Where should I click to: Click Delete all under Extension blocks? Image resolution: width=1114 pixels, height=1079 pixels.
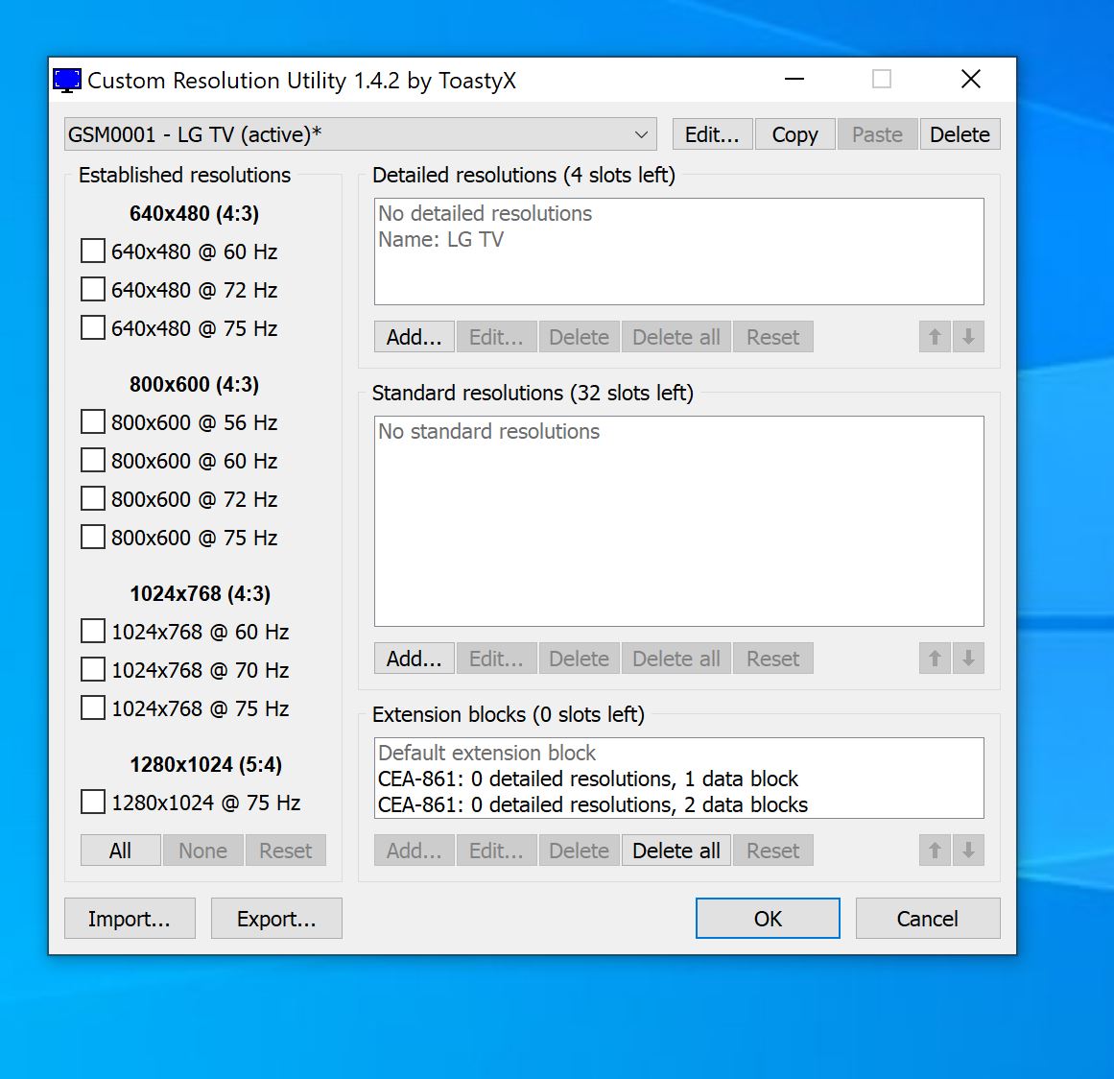[676, 851]
